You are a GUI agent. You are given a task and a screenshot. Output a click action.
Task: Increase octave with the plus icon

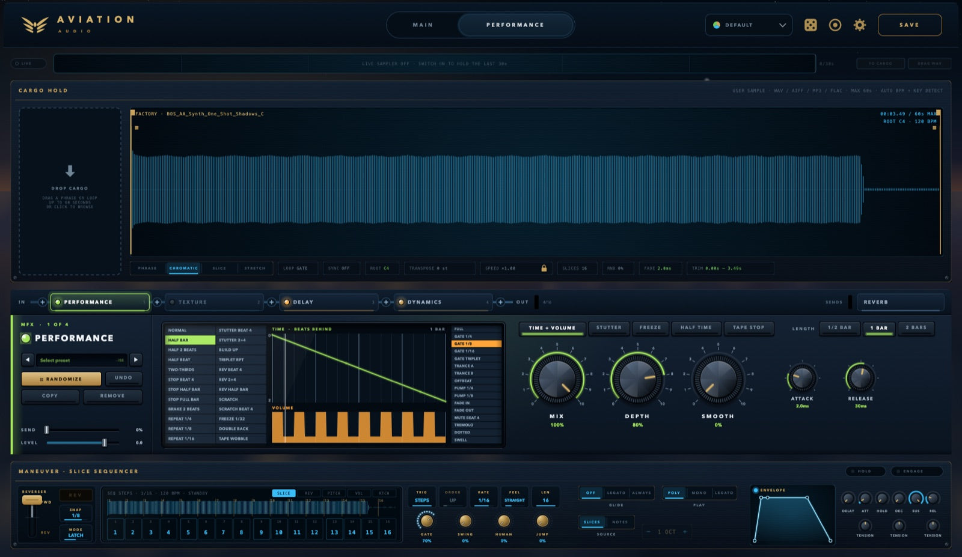685,532
